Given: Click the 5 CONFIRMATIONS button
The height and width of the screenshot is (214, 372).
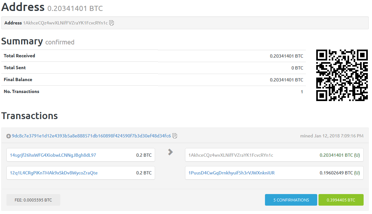Looking at the screenshot, I should click(291, 200).
